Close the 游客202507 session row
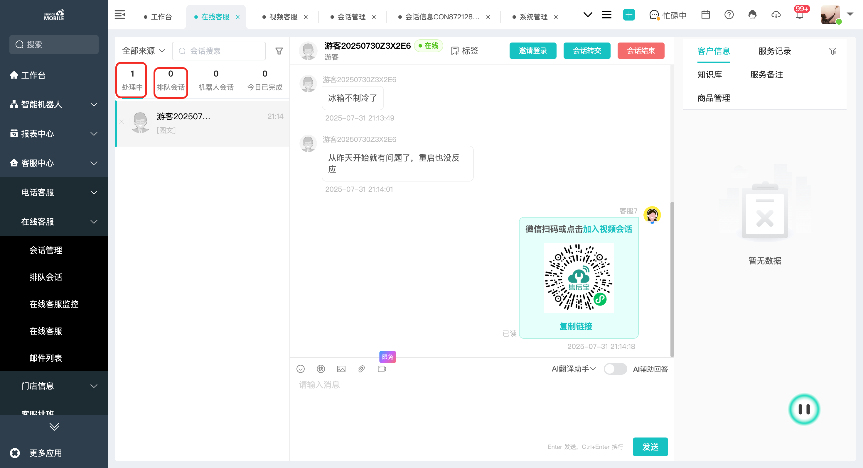The image size is (863, 468). [122, 122]
